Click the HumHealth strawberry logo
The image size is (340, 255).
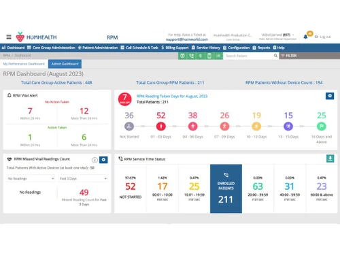point(20,37)
